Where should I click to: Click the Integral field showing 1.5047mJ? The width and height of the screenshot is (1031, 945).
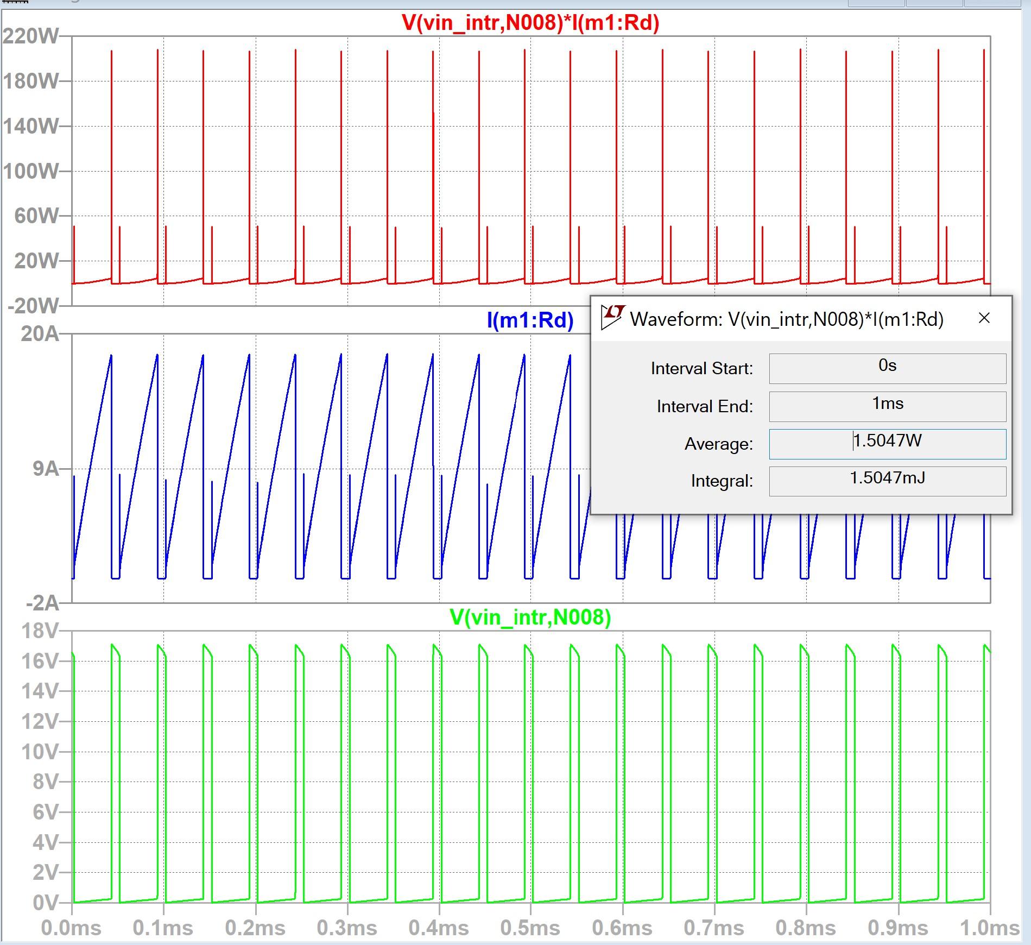point(888,481)
